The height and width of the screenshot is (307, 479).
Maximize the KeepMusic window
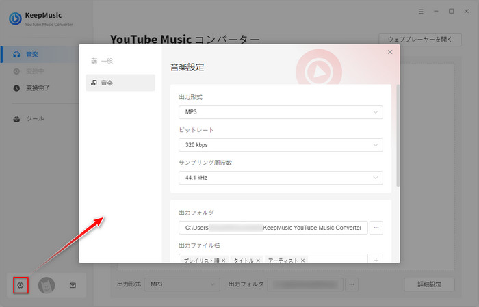tap(451, 12)
